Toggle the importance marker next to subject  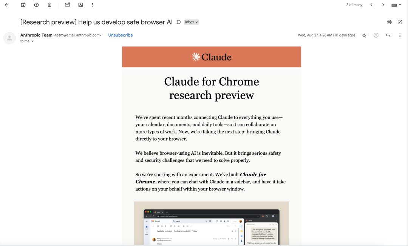179,22
